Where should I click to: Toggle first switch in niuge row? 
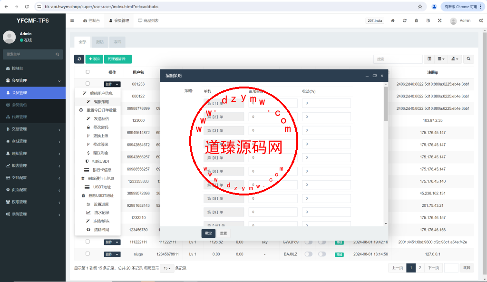click(308, 254)
